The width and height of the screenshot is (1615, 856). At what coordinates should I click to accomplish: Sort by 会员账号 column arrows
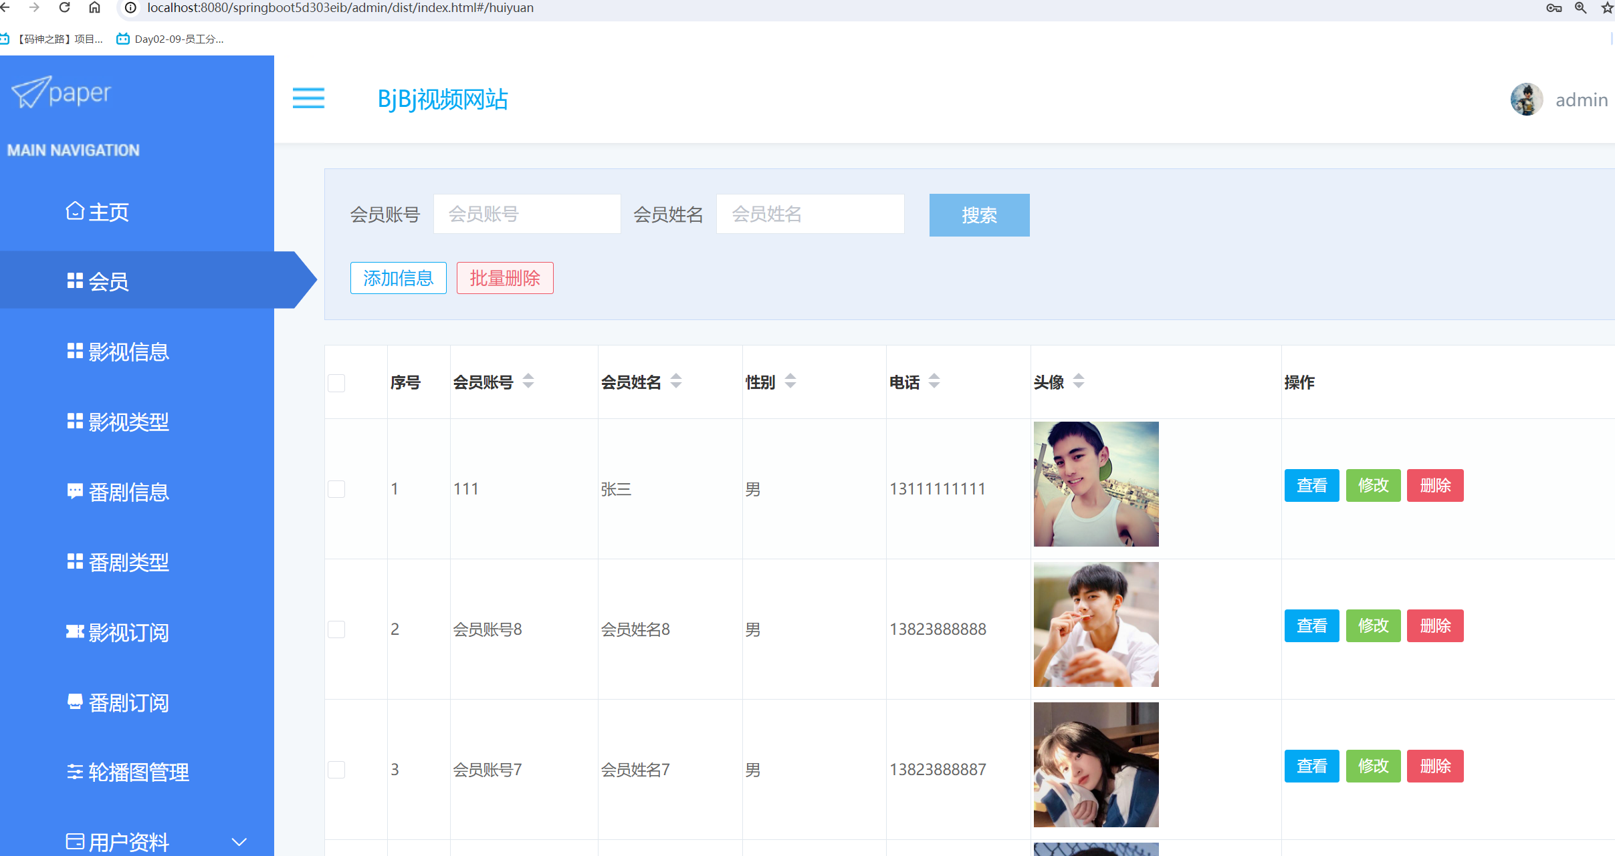[x=528, y=382]
